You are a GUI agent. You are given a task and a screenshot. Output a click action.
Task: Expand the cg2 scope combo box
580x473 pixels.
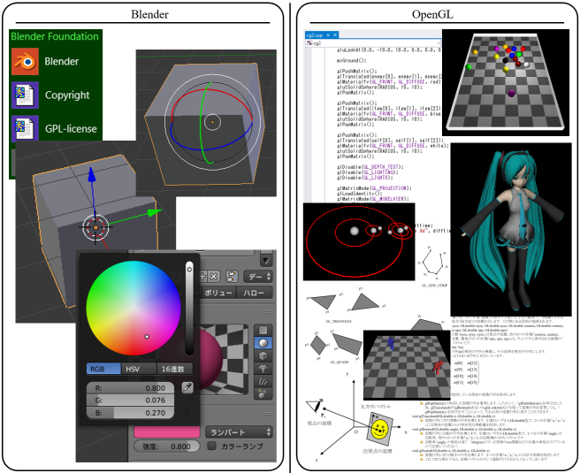pos(439,43)
